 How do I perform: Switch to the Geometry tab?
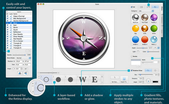162,20
